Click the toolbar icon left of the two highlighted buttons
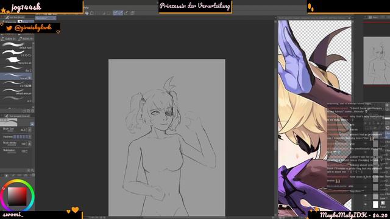The image size is (390, 219). 108,13
